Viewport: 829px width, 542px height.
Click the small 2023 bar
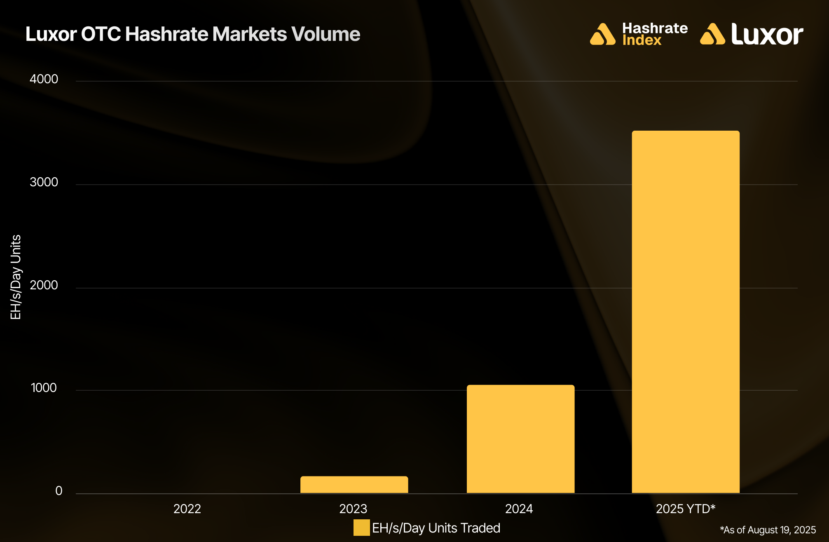click(354, 485)
